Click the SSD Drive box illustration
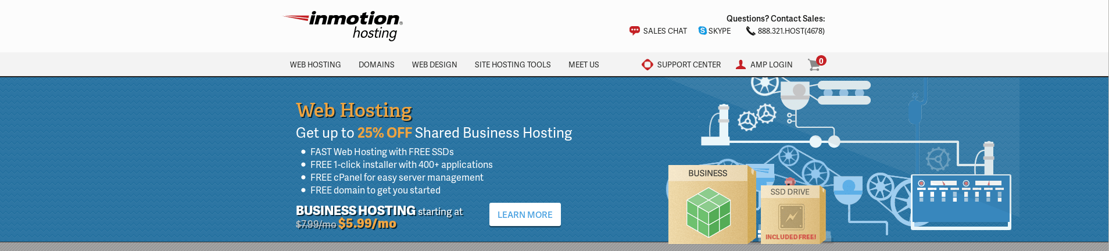The height and width of the screenshot is (251, 1109). click(793, 214)
